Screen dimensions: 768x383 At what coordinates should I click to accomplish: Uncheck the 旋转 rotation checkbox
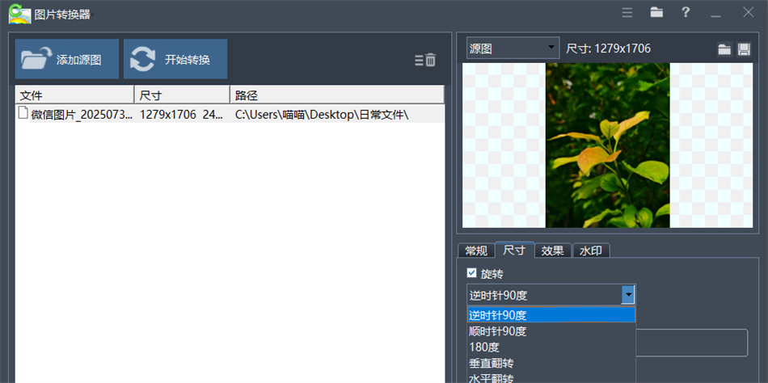(472, 273)
